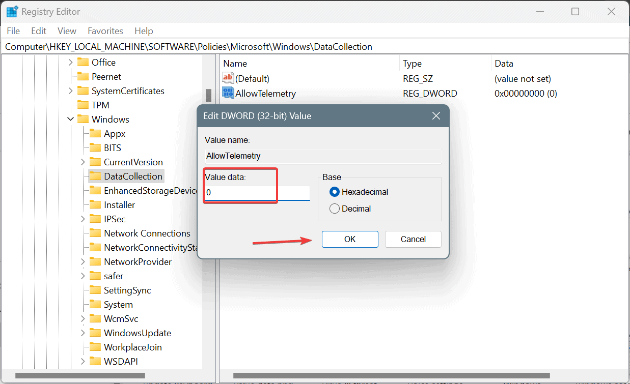630x384 pixels.
Task: Click the (Default) string value icon
Action: [x=228, y=78]
